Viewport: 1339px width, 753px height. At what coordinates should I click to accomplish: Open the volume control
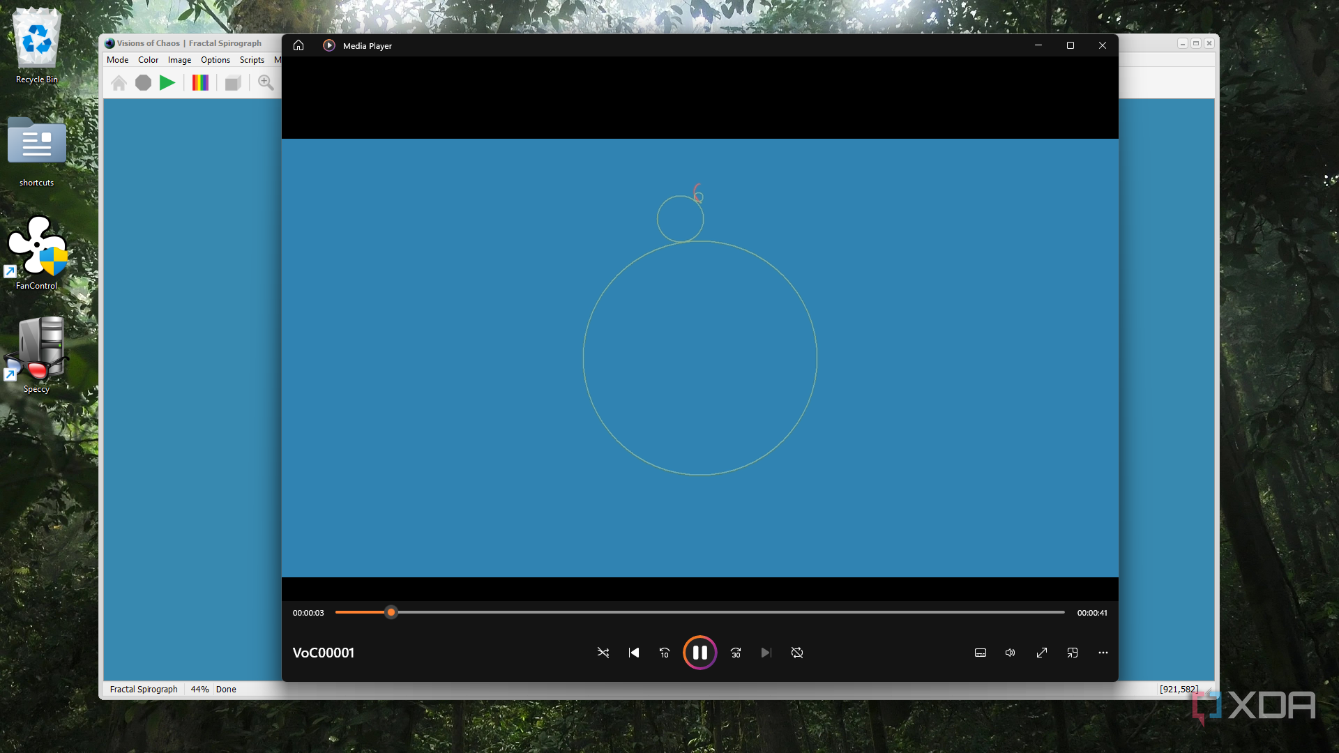click(1011, 653)
